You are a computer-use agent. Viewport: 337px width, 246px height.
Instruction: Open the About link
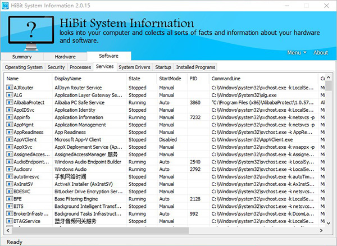(x=321, y=53)
